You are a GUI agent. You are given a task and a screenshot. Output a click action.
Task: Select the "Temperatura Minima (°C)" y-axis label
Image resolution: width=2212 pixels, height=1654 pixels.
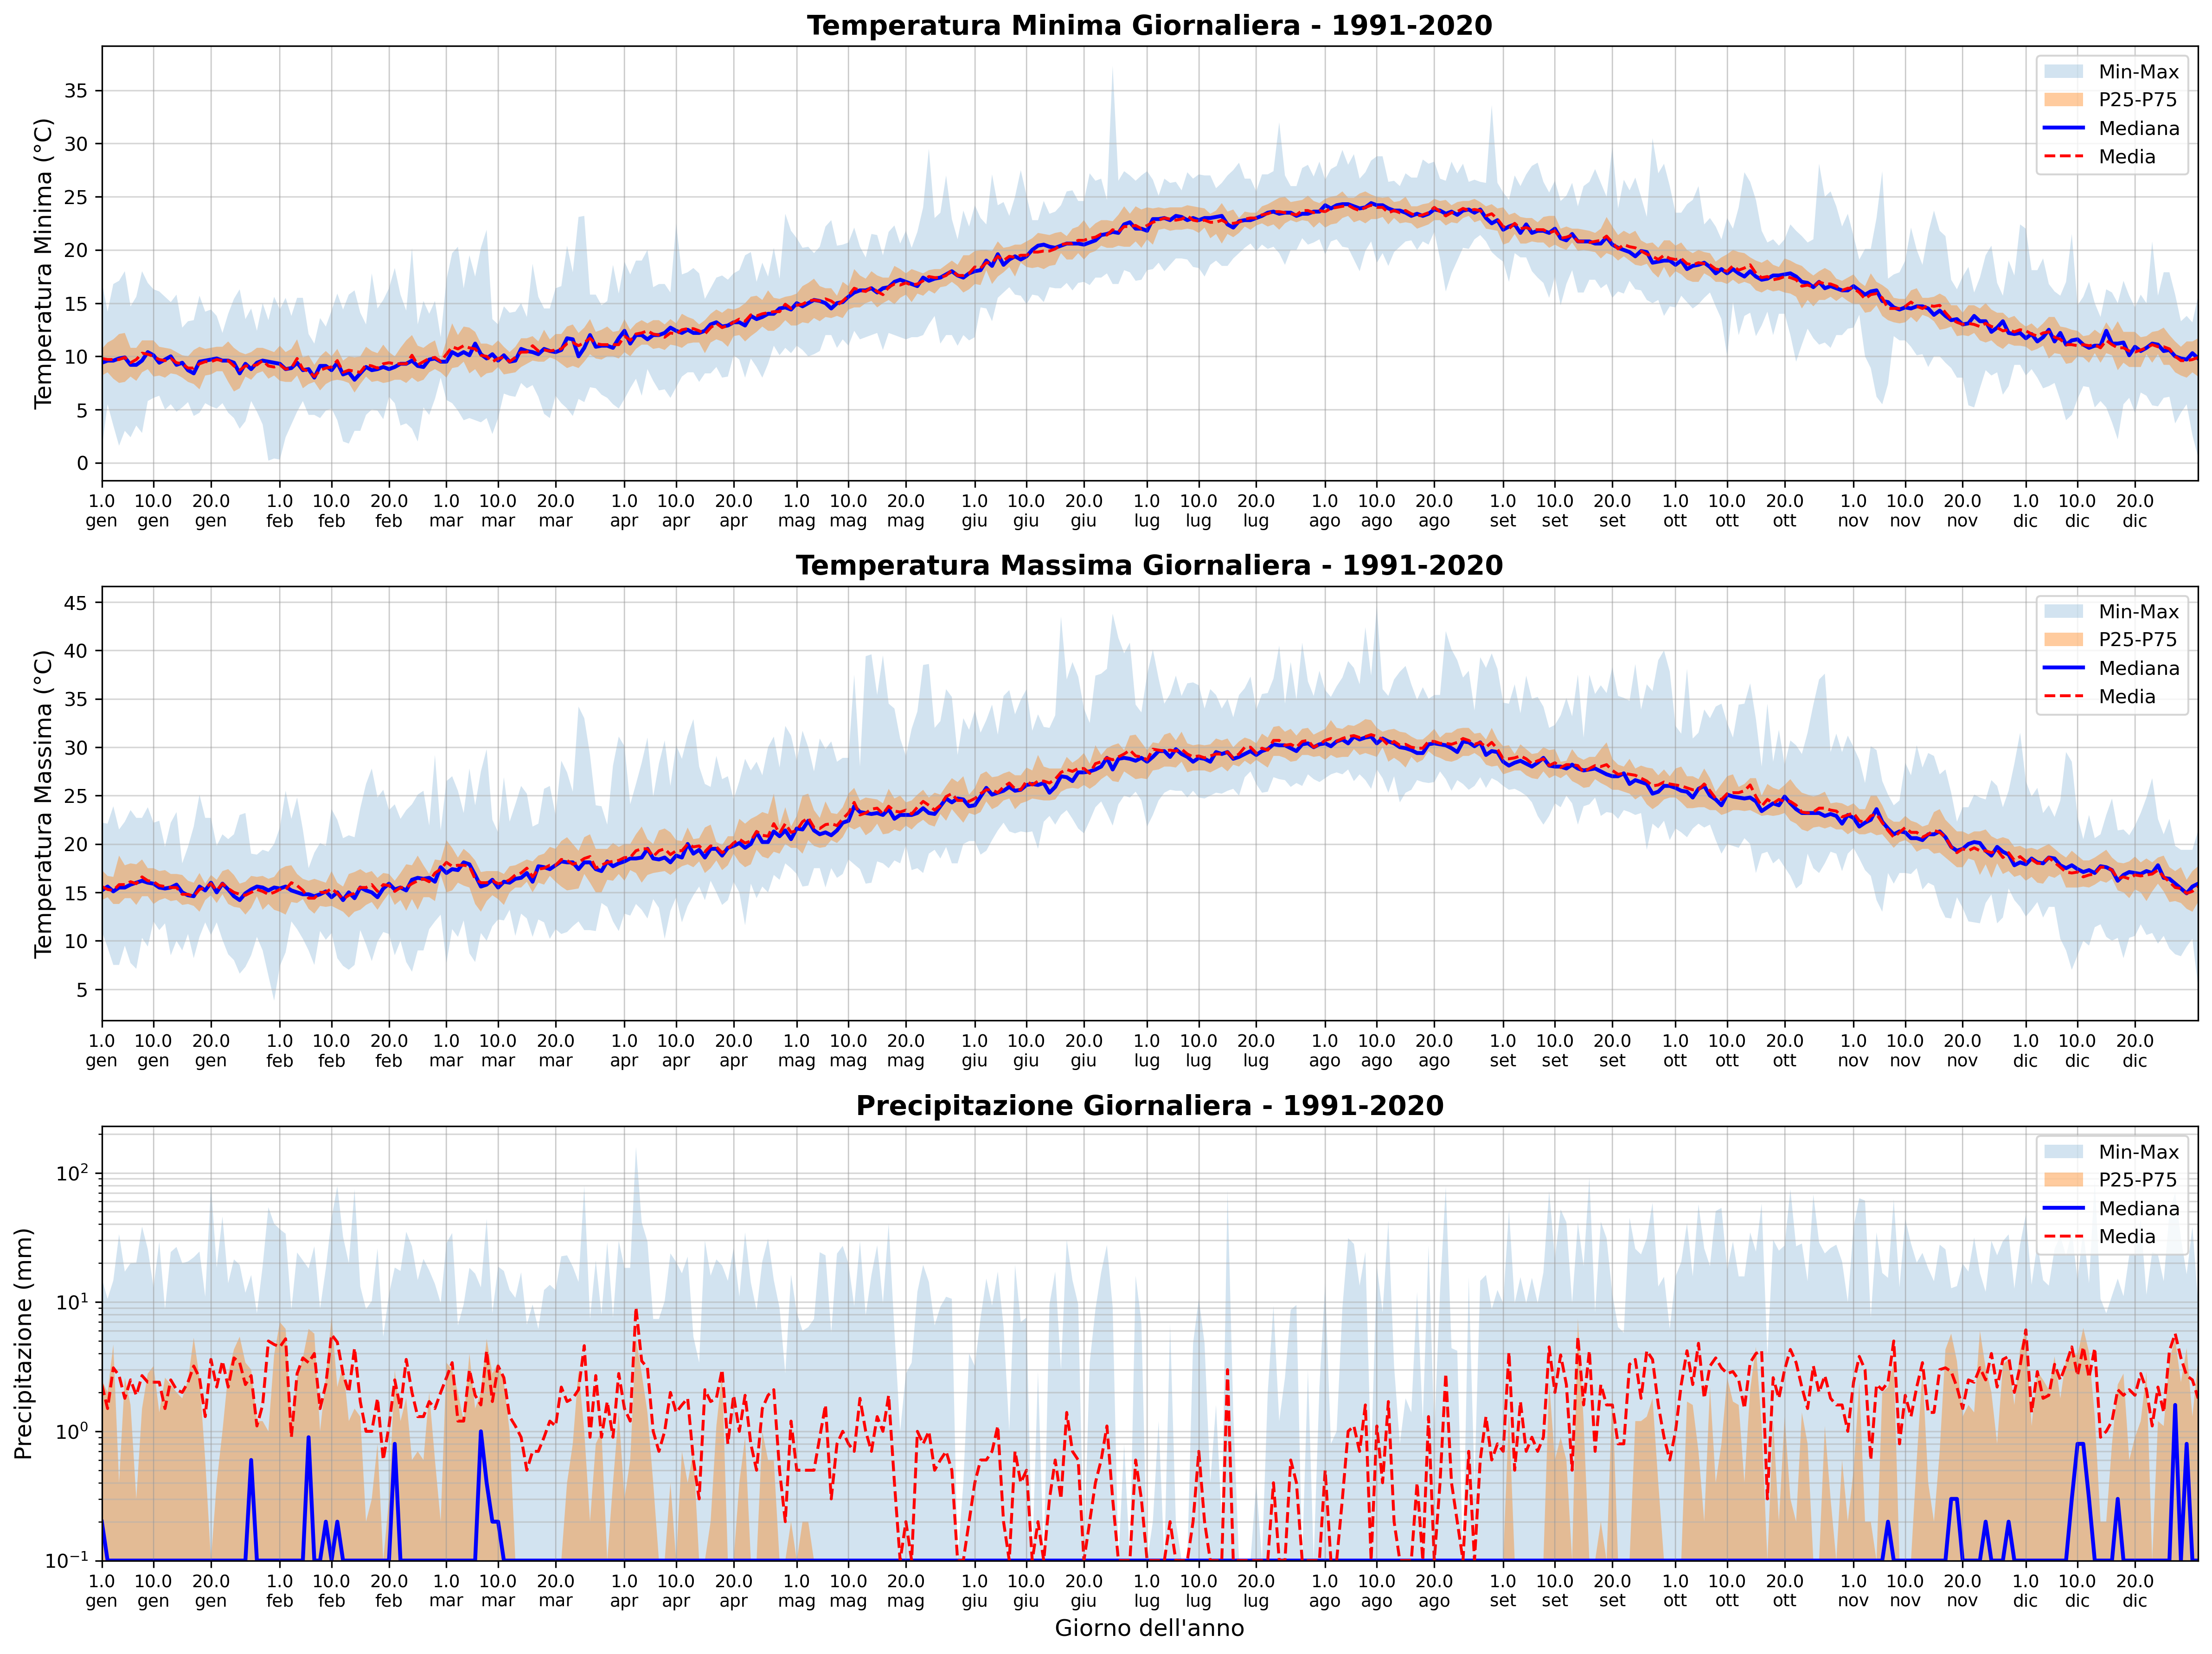click(43, 263)
